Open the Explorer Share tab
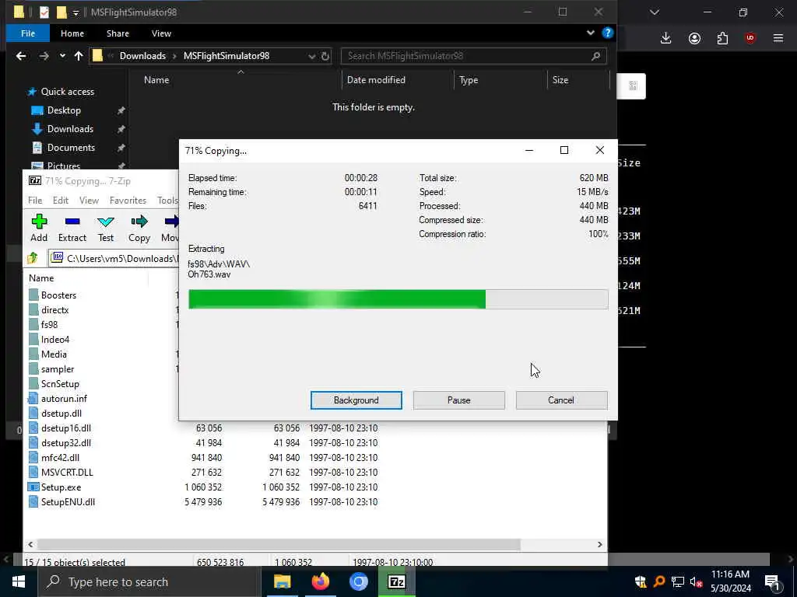Viewport: 797px width, 597px height. [118, 33]
